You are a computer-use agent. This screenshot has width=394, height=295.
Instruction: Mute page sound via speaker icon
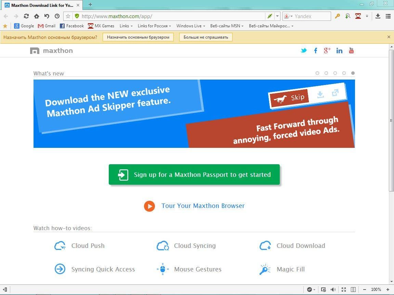coord(333,290)
